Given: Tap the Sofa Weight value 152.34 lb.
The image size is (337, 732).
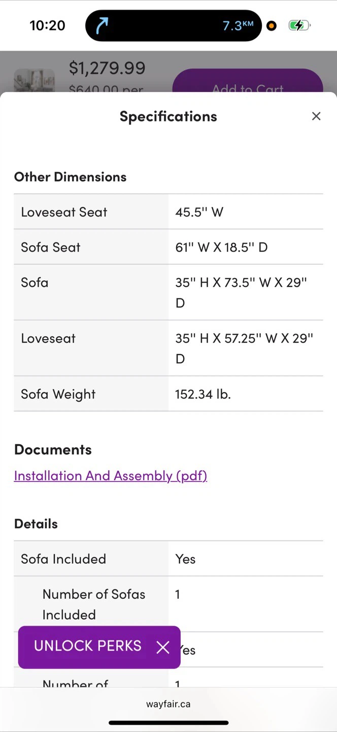Looking at the screenshot, I should coord(203,394).
